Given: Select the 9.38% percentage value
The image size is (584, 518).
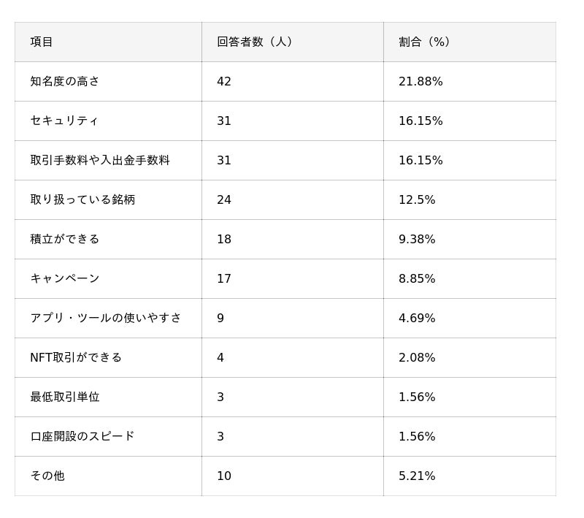Looking at the screenshot, I should [x=417, y=239].
